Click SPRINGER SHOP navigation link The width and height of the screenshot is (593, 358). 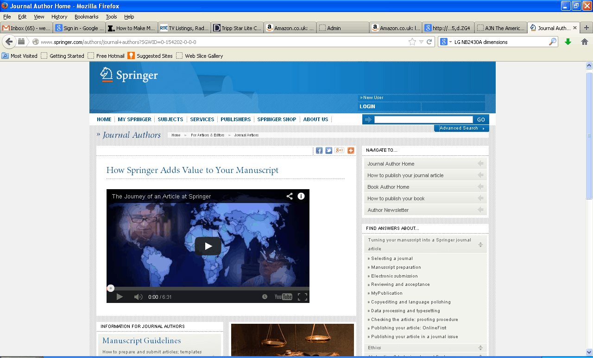coord(277,119)
